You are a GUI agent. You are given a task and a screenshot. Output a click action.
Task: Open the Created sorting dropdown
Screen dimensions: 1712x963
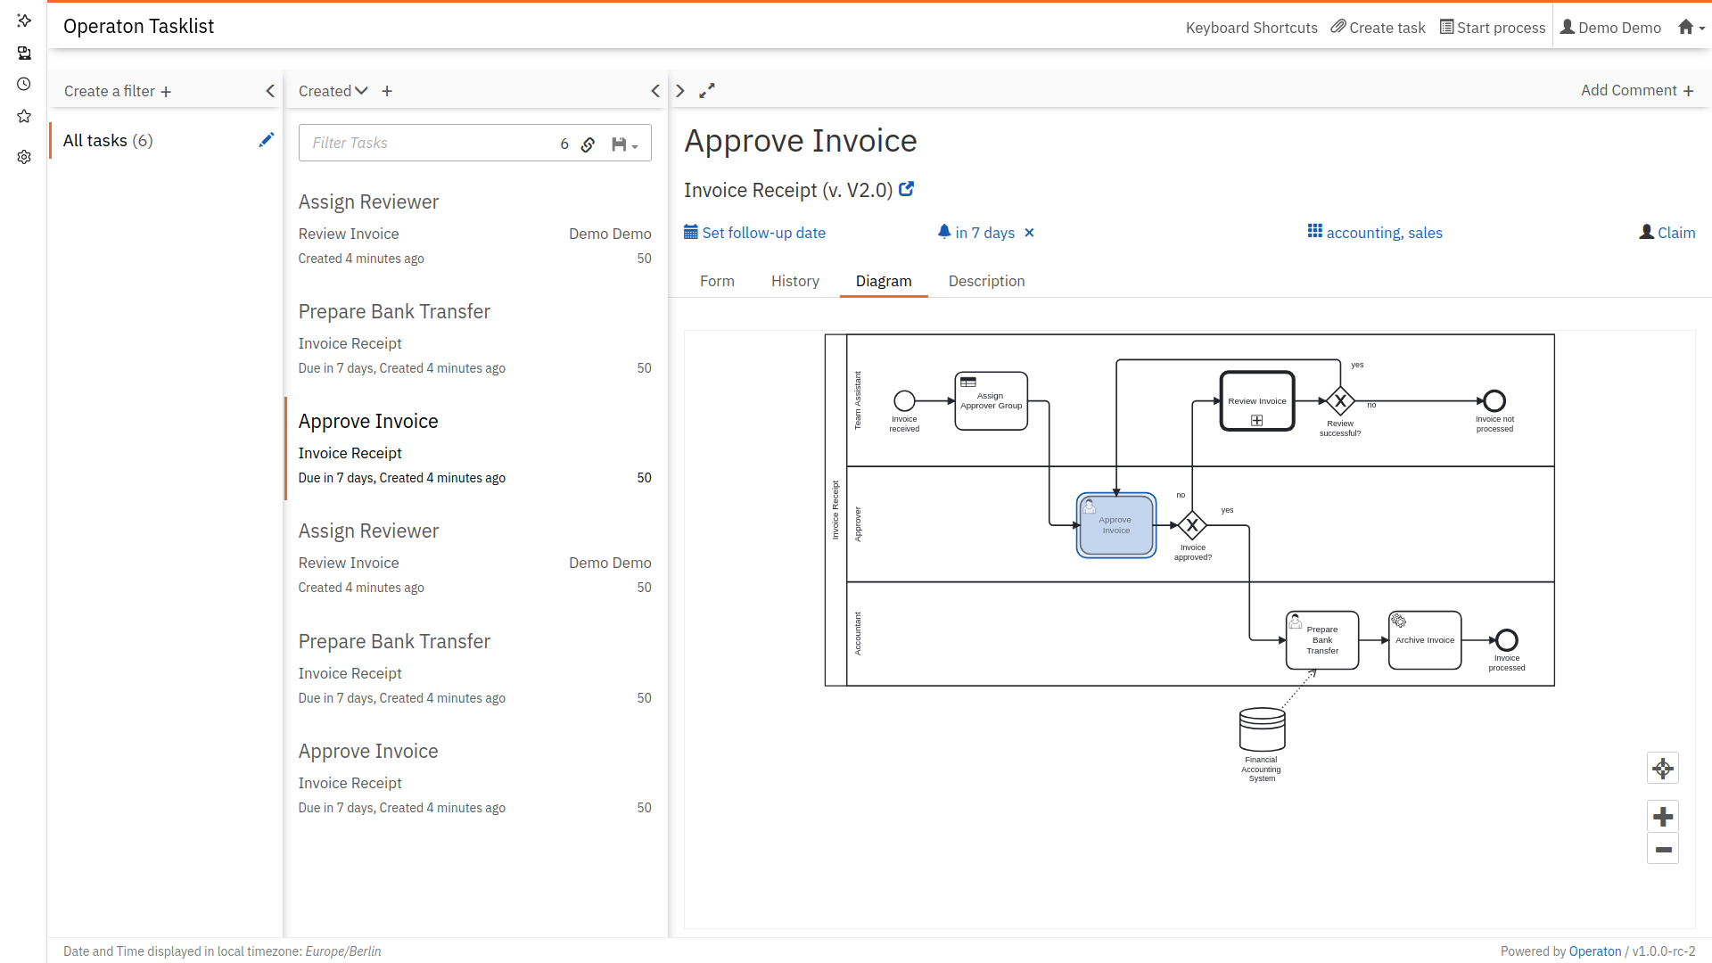333,91
